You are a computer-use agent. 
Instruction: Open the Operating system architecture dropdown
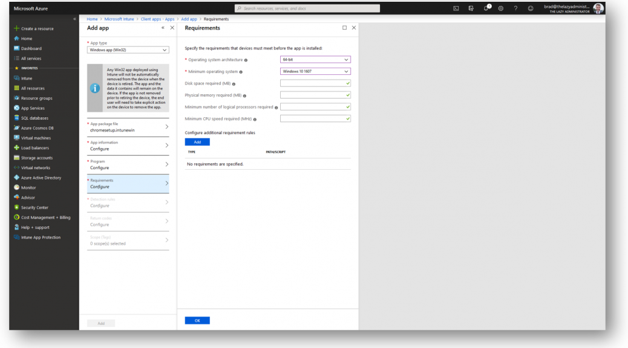pos(315,60)
